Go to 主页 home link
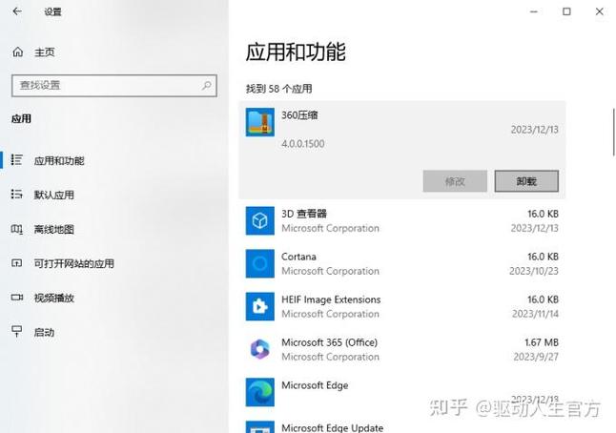This screenshot has width=616, height=433. click(x=45, y=52)
